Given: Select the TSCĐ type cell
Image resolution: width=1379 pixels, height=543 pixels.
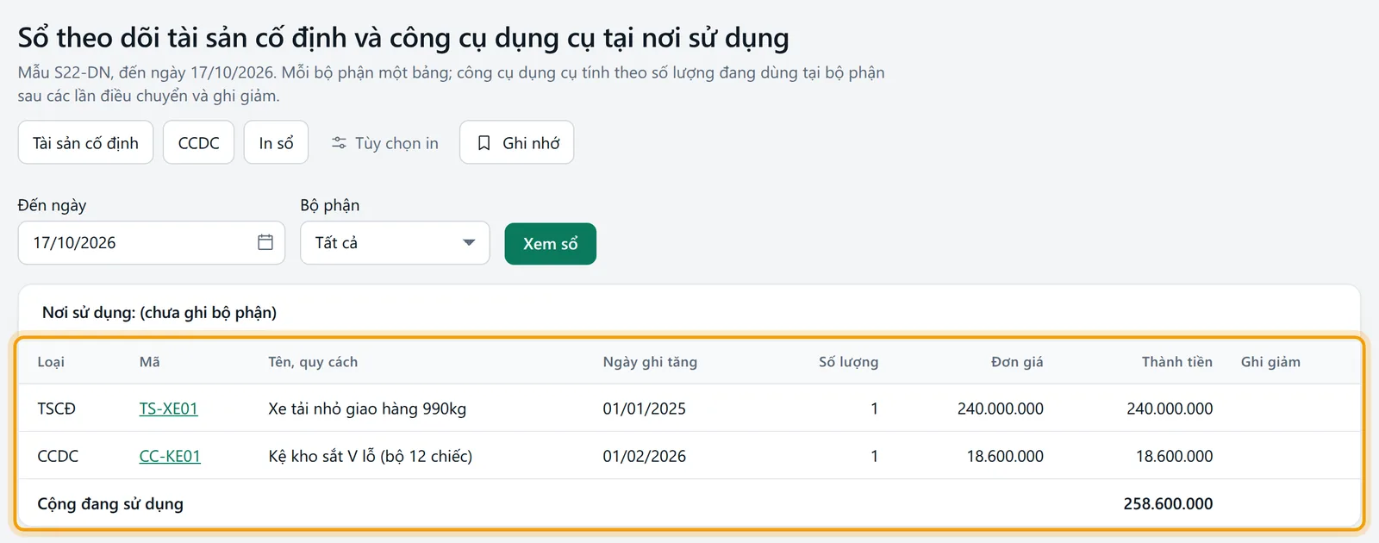Looking at the screenshot, I should tap(57, 409).
